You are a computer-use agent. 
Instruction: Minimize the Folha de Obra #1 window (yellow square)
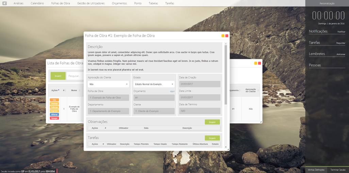tap(223, 36)
